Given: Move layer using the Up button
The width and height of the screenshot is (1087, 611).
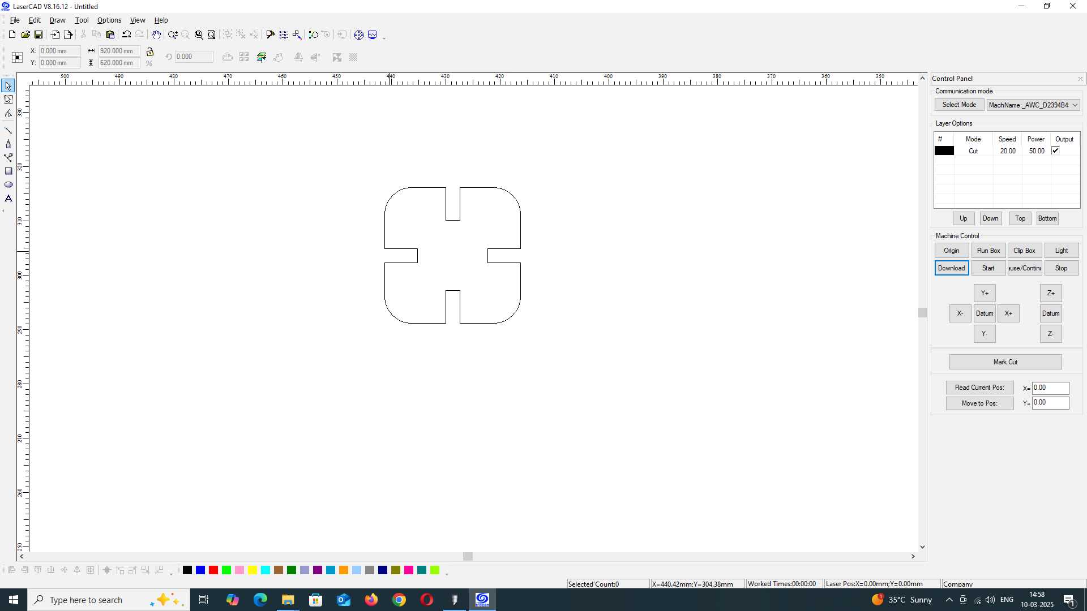Looking at the screenshot, I should tap(963, 218).
